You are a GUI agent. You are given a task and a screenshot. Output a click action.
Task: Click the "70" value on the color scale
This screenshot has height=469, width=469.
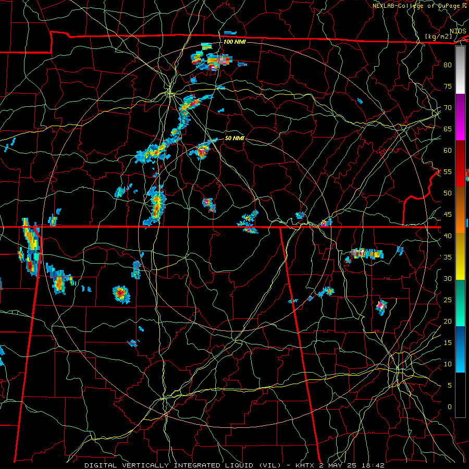(448, 108)
